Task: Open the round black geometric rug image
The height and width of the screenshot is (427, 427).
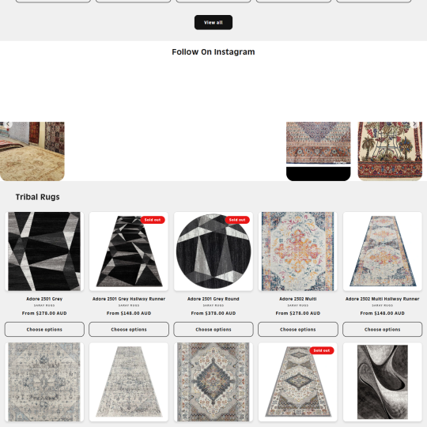Action: 213,251
